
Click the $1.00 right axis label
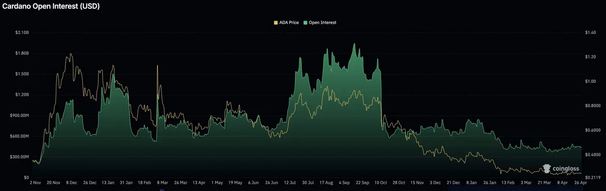click(x=591, y=81)
